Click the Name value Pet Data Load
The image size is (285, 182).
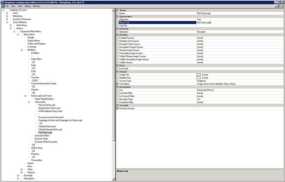click(x=204, y=13)
